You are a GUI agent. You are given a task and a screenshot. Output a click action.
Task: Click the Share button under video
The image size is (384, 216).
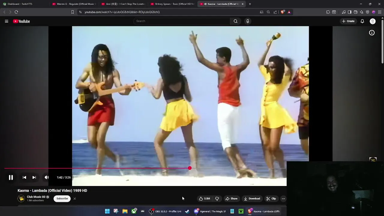(x=231, y=199)
